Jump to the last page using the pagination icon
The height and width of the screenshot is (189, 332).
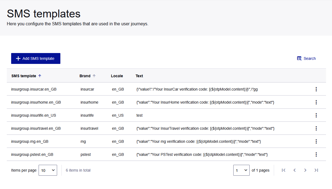pyautogui.click(x=316, y=170)
